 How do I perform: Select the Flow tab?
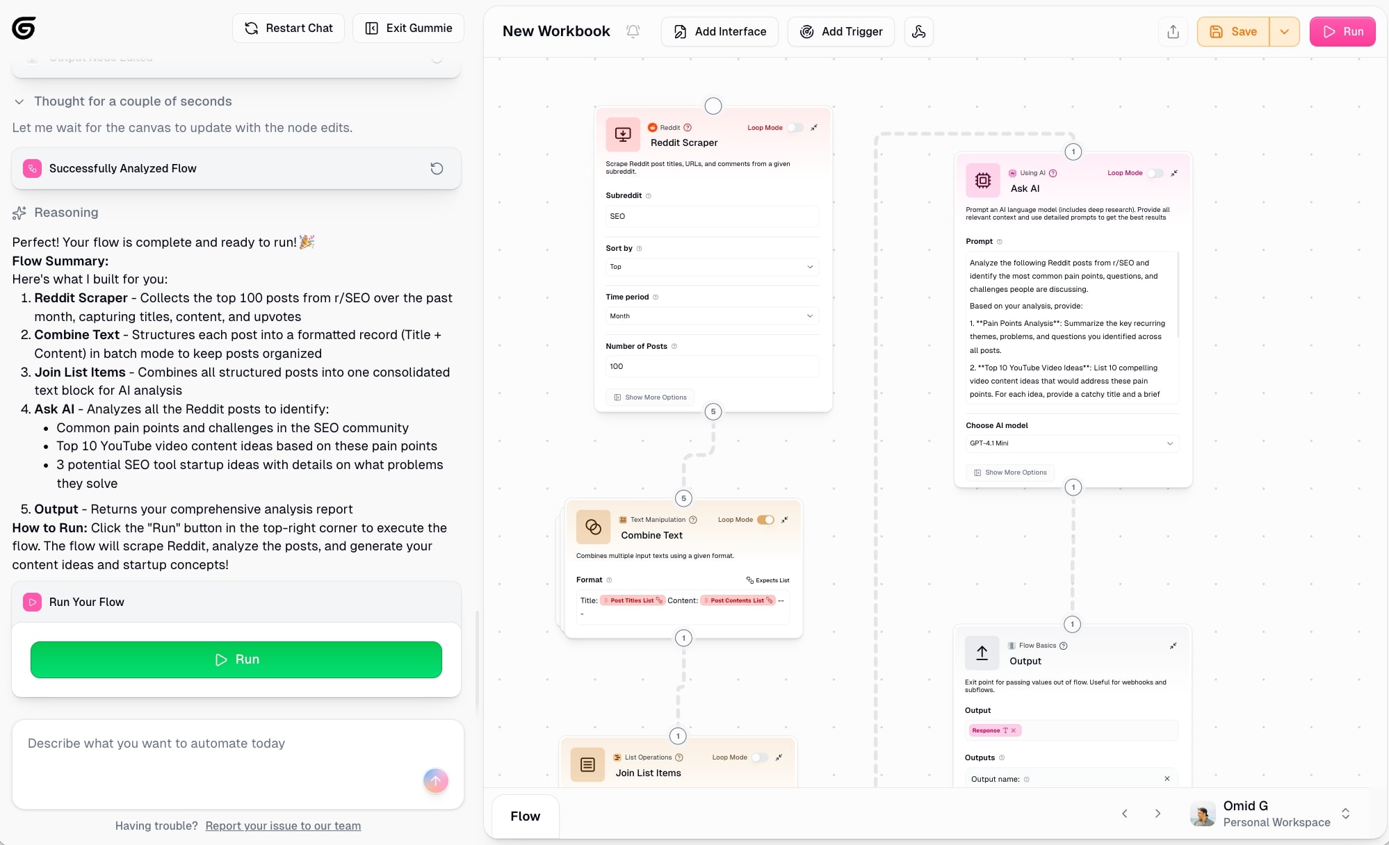525,816
